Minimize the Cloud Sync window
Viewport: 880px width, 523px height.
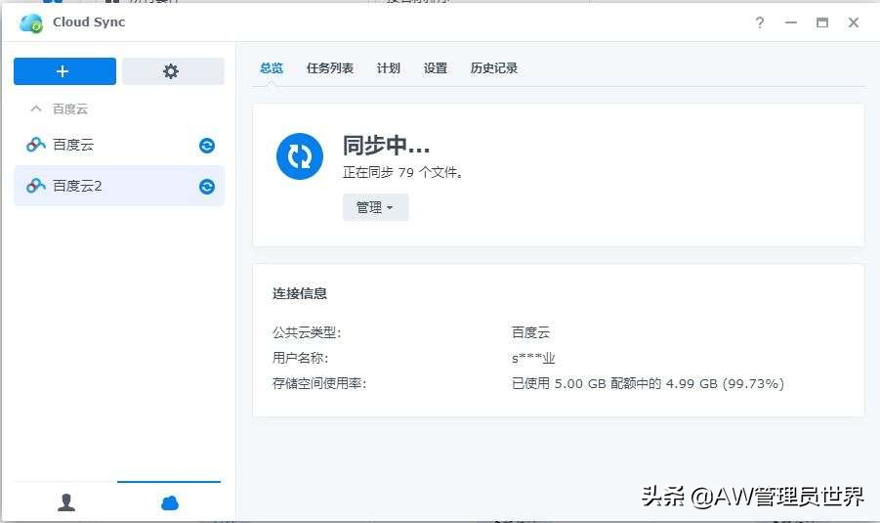[x=791, y=22]
